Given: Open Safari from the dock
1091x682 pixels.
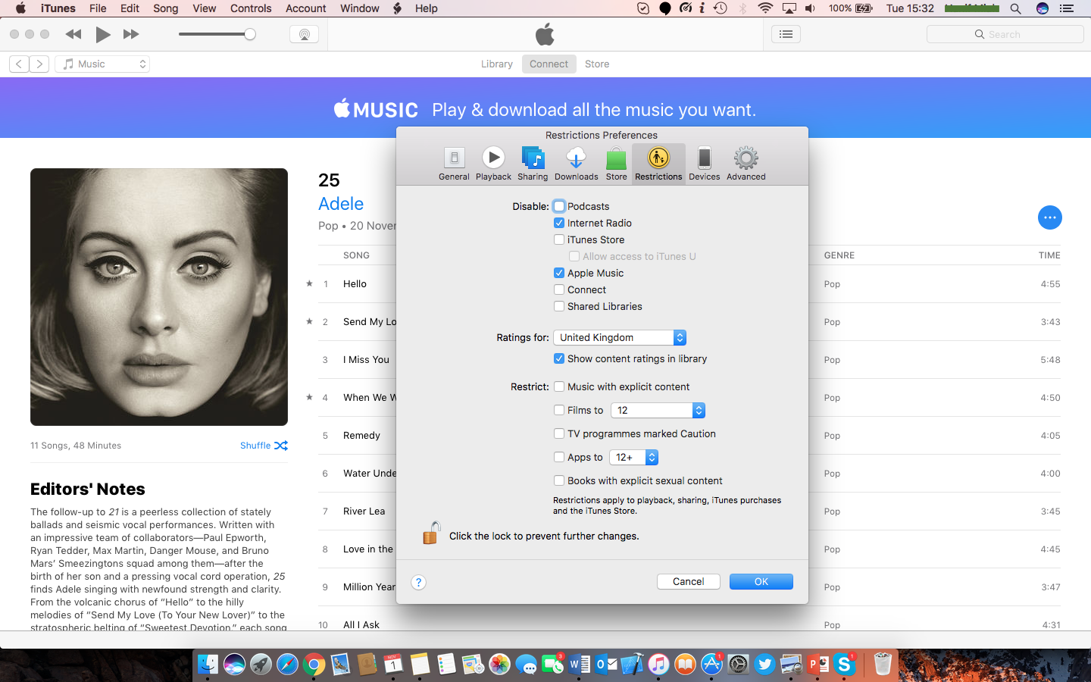Looking at the screenshot, I should [x=287, y=665].
